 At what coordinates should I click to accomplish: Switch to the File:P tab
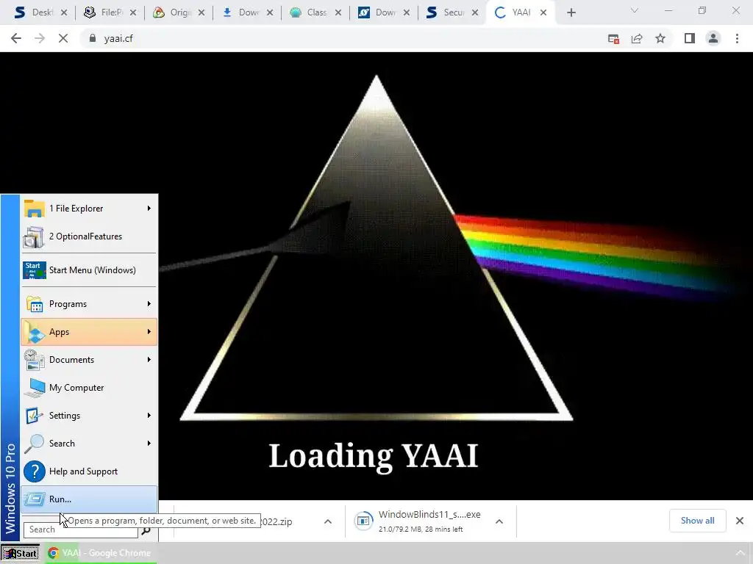110,12
